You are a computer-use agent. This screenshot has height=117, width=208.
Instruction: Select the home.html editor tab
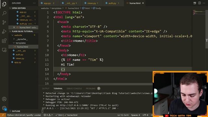point(135,3)
